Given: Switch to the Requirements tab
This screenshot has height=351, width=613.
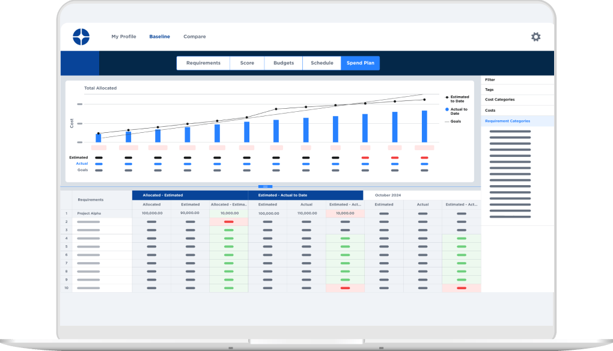Looking at the screenshot, I should click(203, 63).
